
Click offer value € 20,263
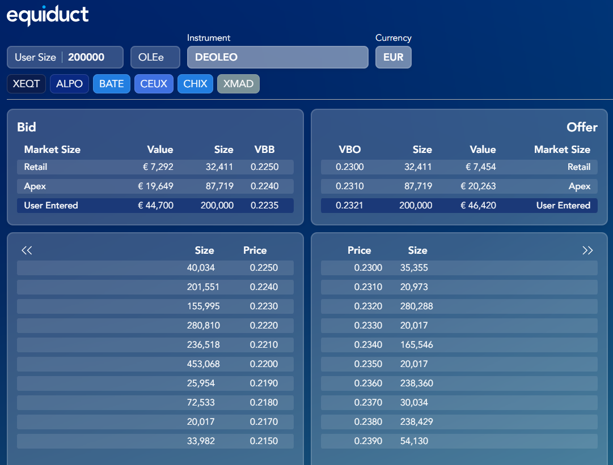click(478, 186)
